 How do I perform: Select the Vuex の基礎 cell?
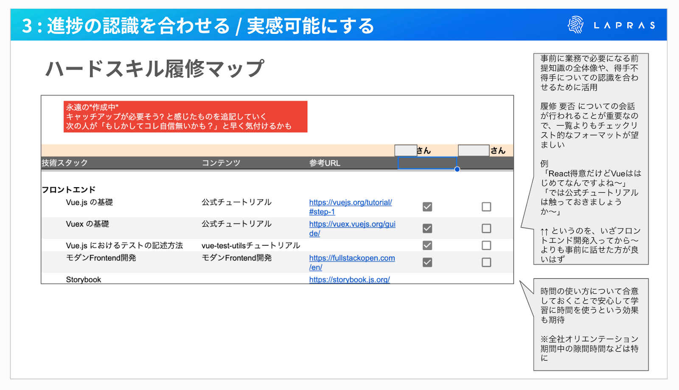pos(87,224)
